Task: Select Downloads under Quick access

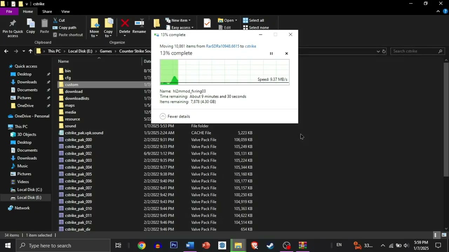Action: [x=27, y=82]
